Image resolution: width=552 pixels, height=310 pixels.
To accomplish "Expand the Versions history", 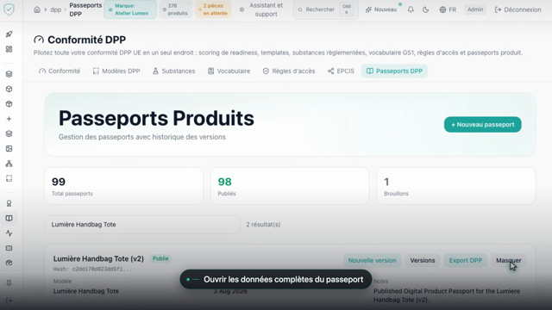I will tap(423, 260).
